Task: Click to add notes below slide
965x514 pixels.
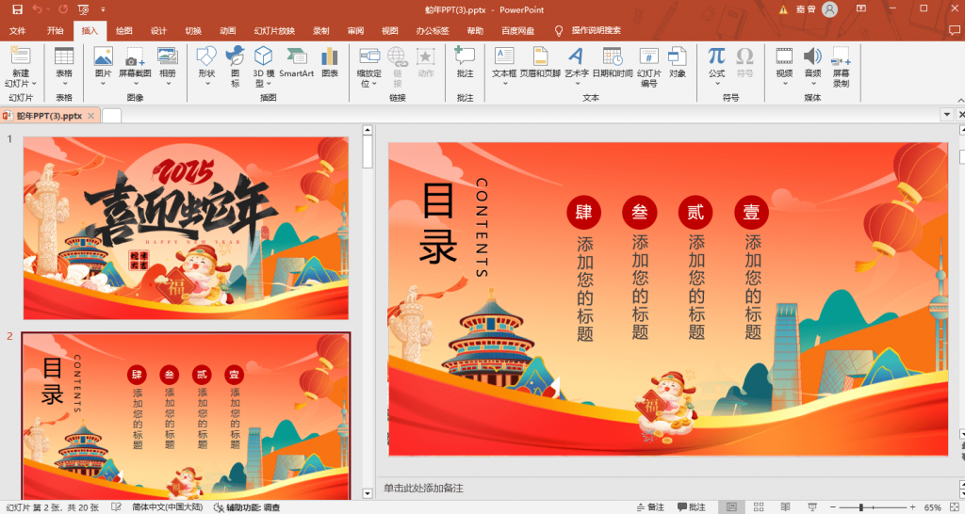Action: 660,488
